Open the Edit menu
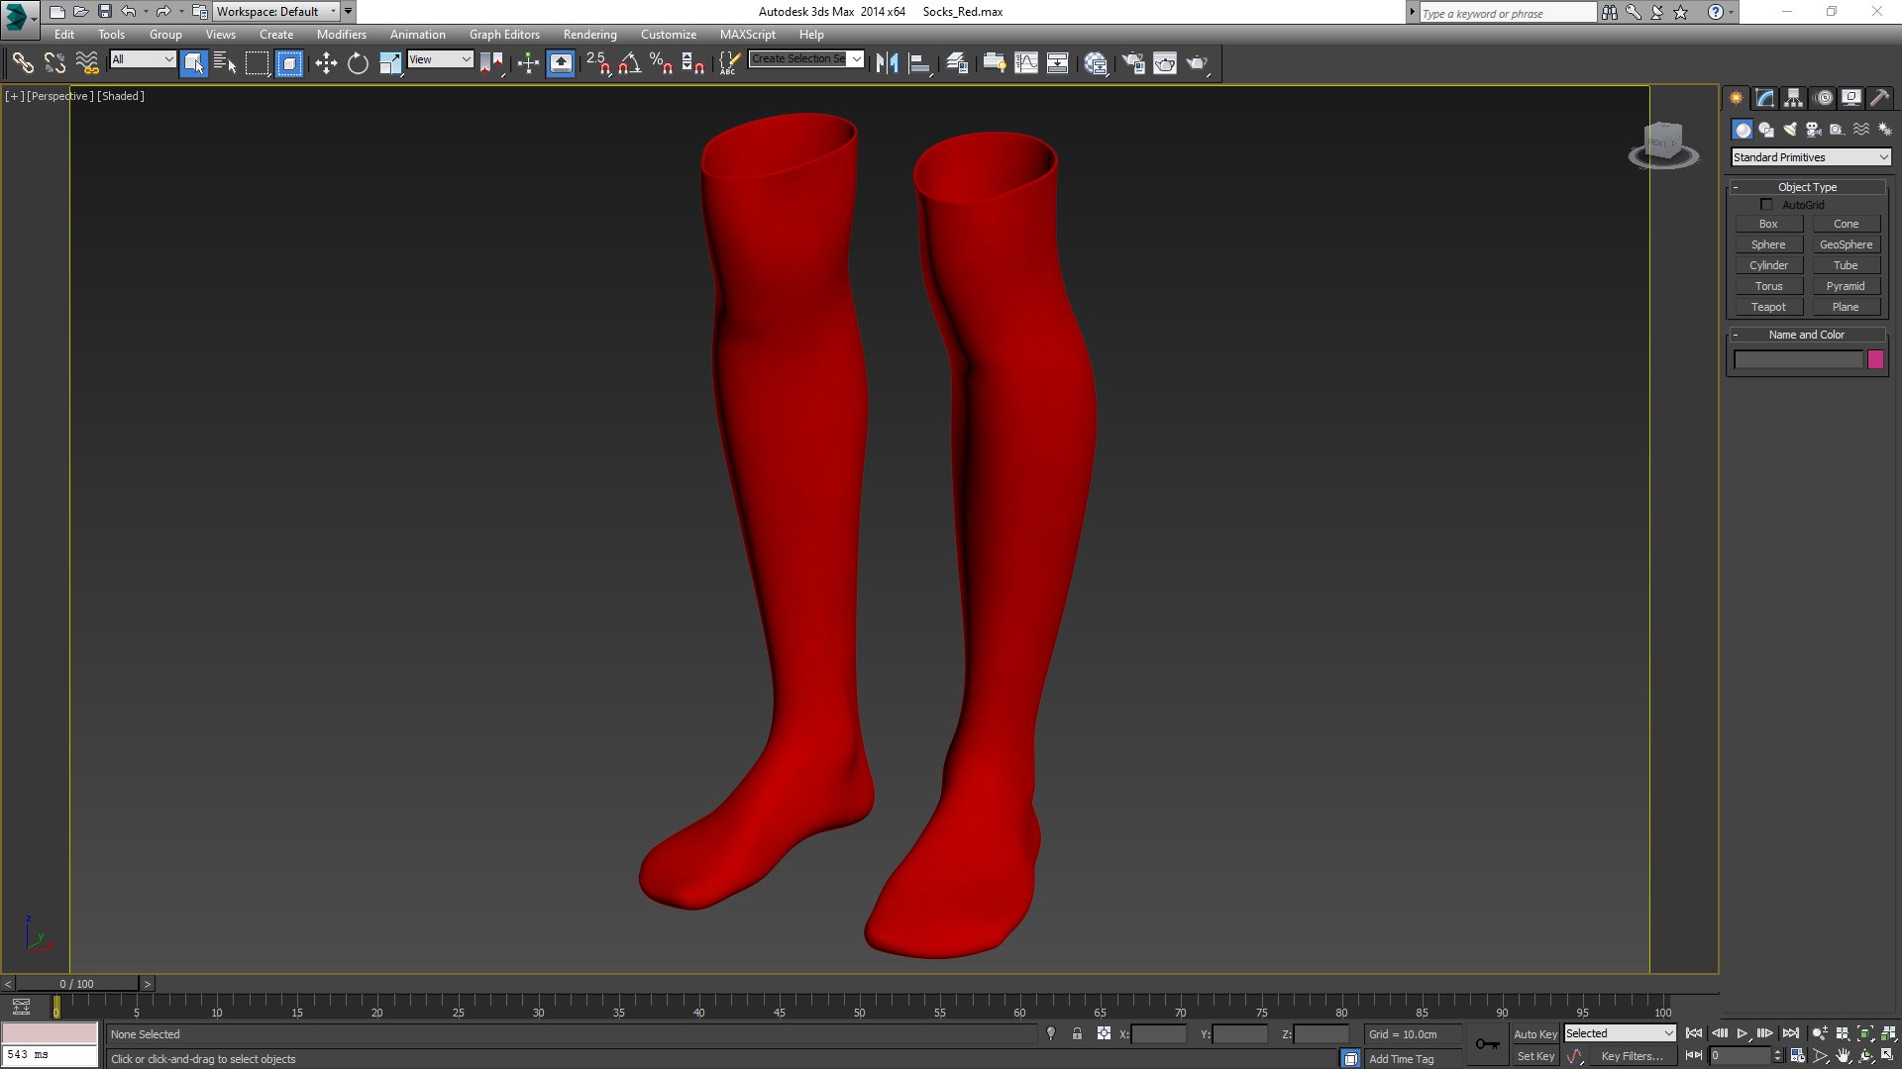 point(64,34)
